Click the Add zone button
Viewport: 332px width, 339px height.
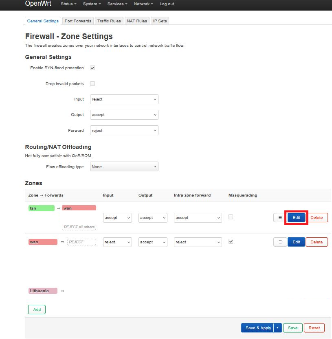coord(37,310)
